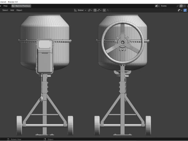188x141 pixels.
Task: Toggle proportional editing
Action: click(104, 10)
